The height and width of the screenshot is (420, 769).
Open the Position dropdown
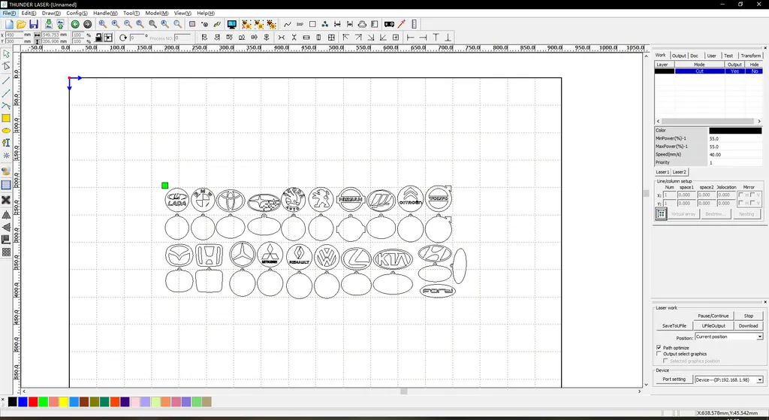click(728, 337)
